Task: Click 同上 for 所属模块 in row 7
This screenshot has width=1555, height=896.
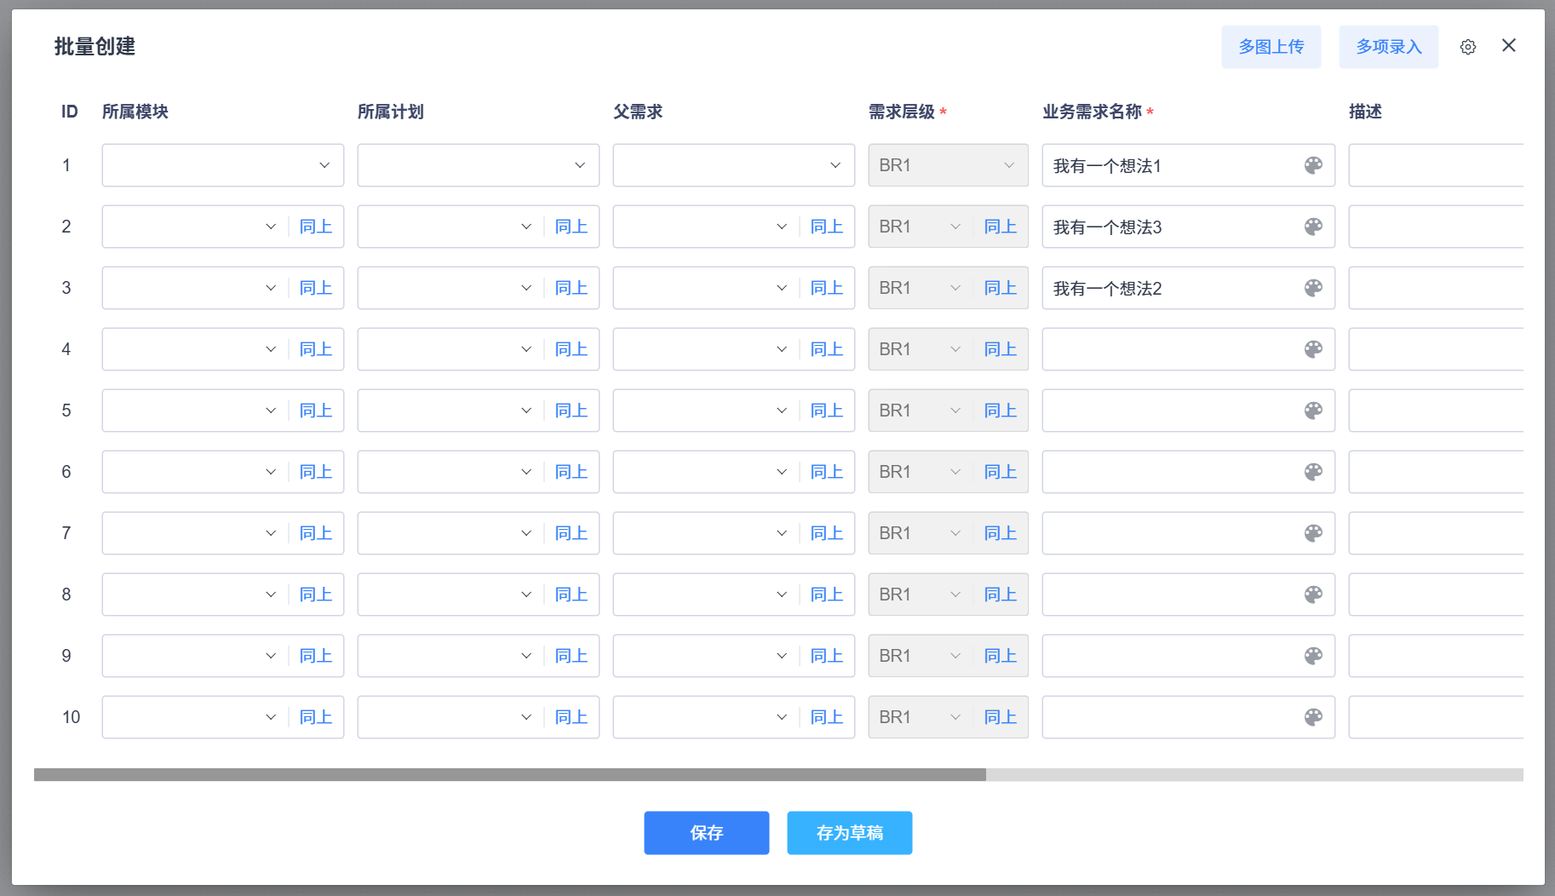Action: tap(316, 533)
